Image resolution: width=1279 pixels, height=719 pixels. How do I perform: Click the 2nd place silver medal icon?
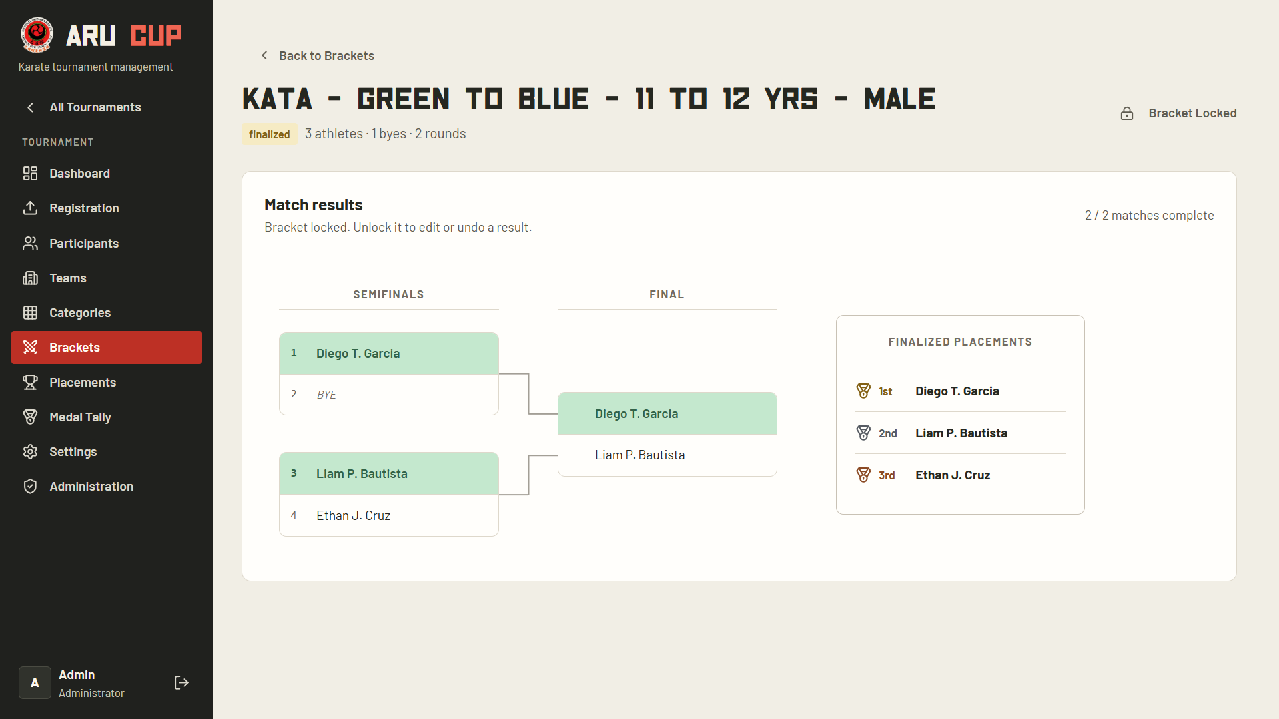863,433
